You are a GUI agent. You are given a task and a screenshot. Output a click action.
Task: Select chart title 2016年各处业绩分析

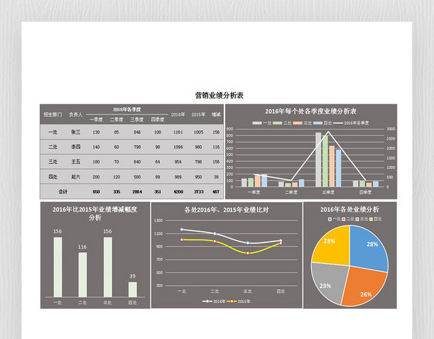[x=350, y=210]
